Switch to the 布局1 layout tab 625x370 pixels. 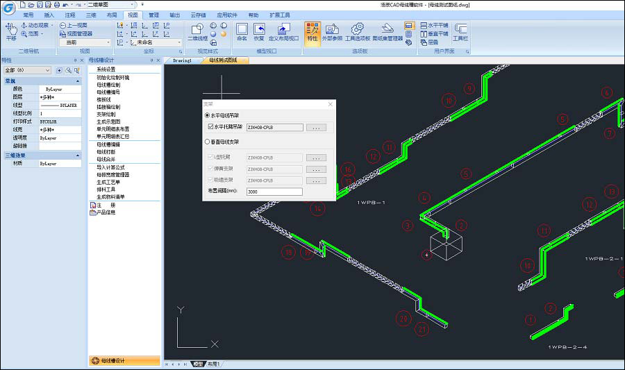pyautogui.click(x=214, y=364)
